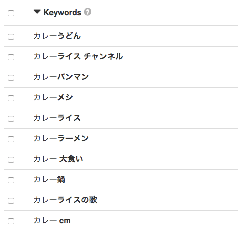Click the カレーメシ keyword text
Screen dimensions: 238x237
pos(53,97)
